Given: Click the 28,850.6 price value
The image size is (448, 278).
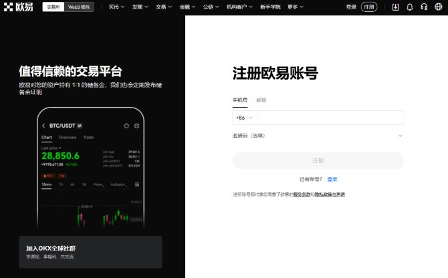Looking at the screenshot, I should [x=61, y=156].
